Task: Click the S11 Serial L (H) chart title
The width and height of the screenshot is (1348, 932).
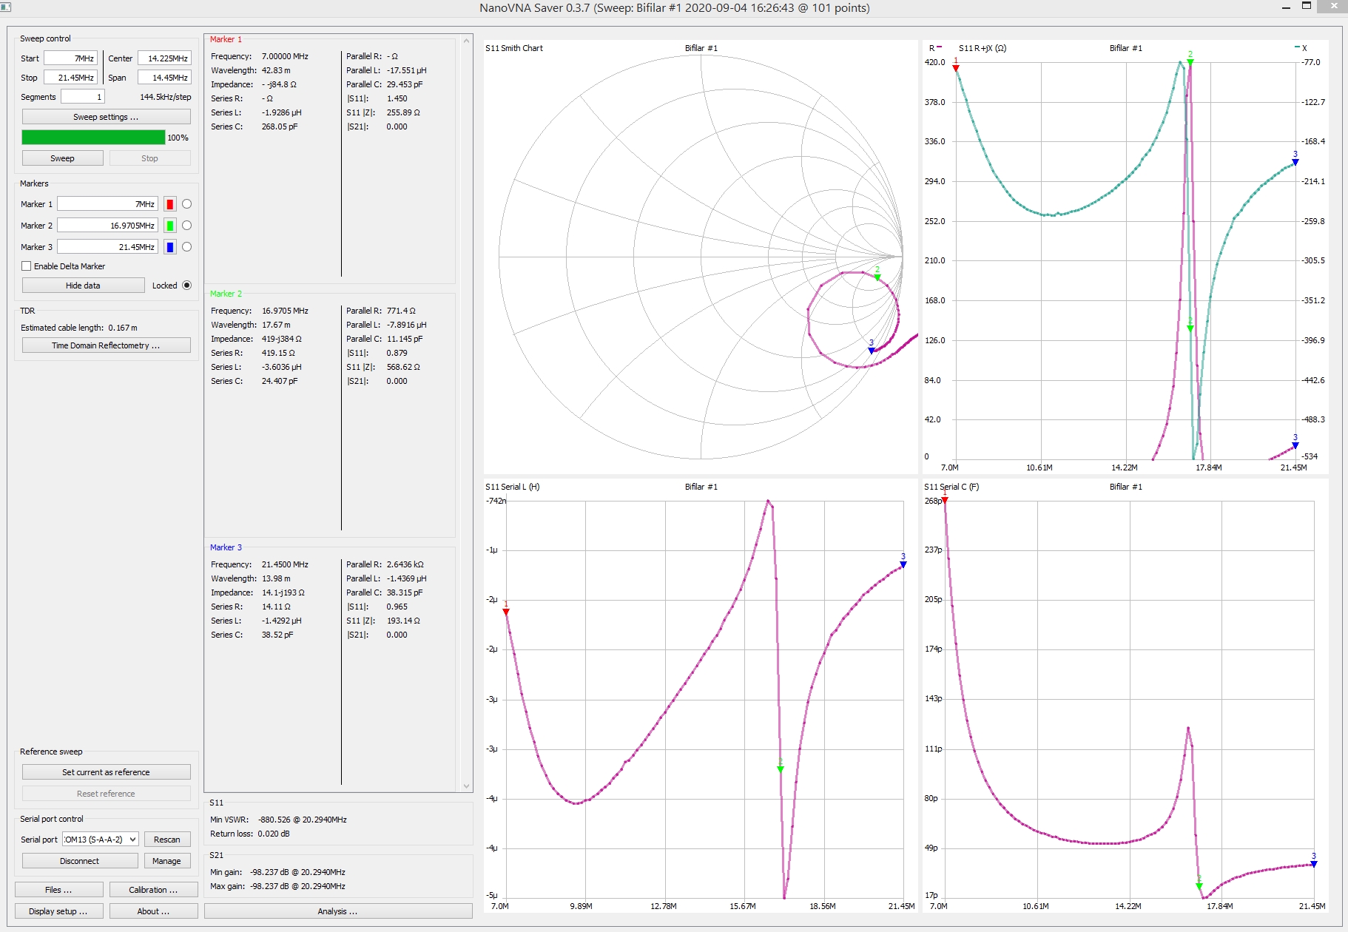Action: click(x=513, y=487)
